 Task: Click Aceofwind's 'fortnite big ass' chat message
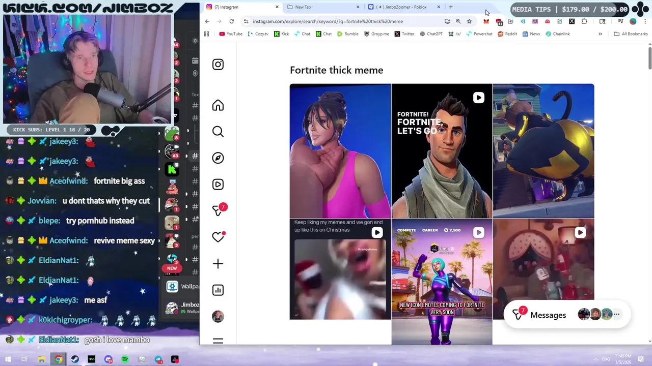119,181
